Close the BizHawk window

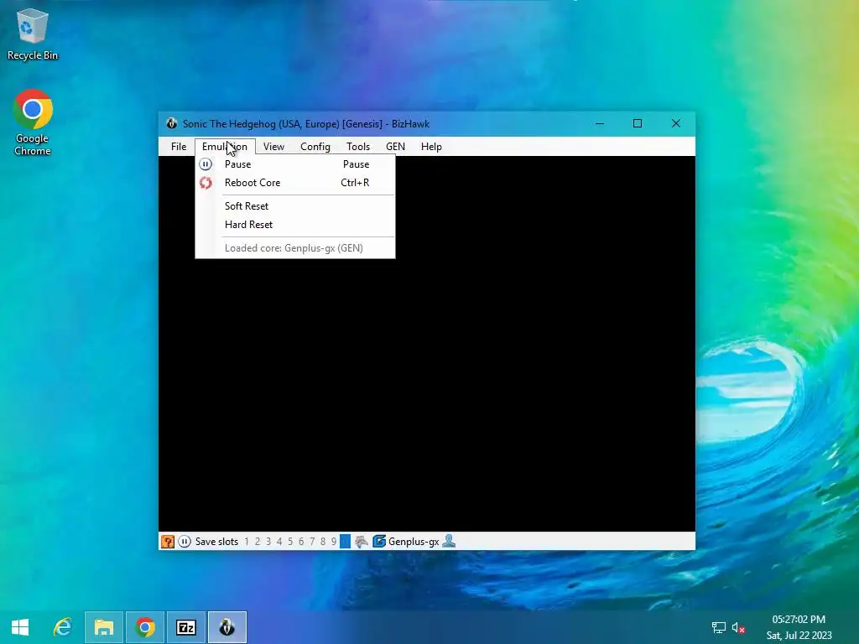click(x=676, y=124)
